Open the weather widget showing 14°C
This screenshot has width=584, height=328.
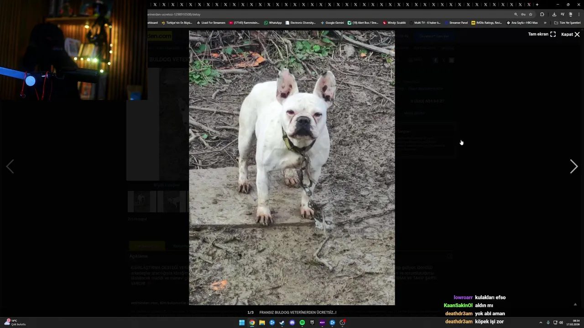[x=15, y=323]
